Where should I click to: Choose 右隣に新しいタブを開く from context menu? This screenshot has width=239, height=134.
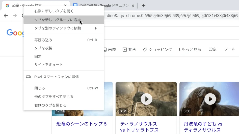tap(54, 11)
